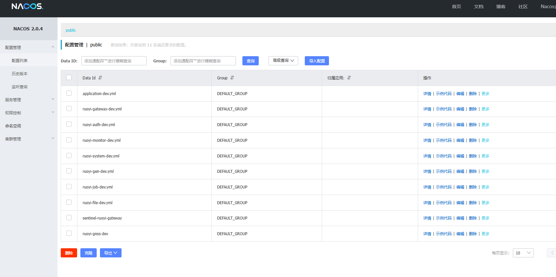Click DEFAULT_GROUP in ruoyi-job-dev.yml row
The width and height of the screenshot is (556, 277).
tap(232, 187)
